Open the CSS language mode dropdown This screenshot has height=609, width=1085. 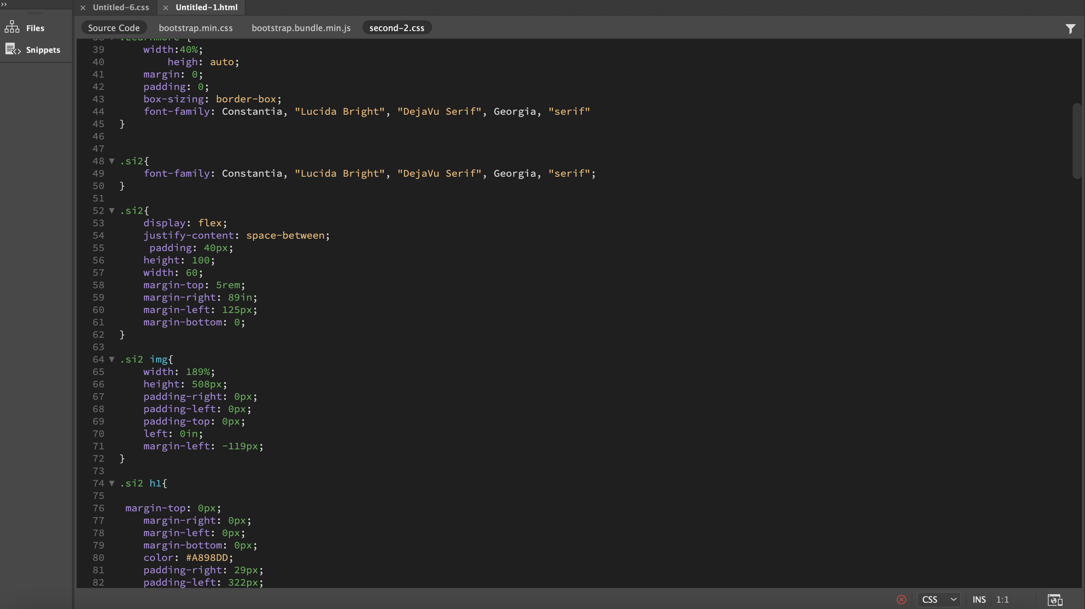pyautogui.click(x=939, y=599)
